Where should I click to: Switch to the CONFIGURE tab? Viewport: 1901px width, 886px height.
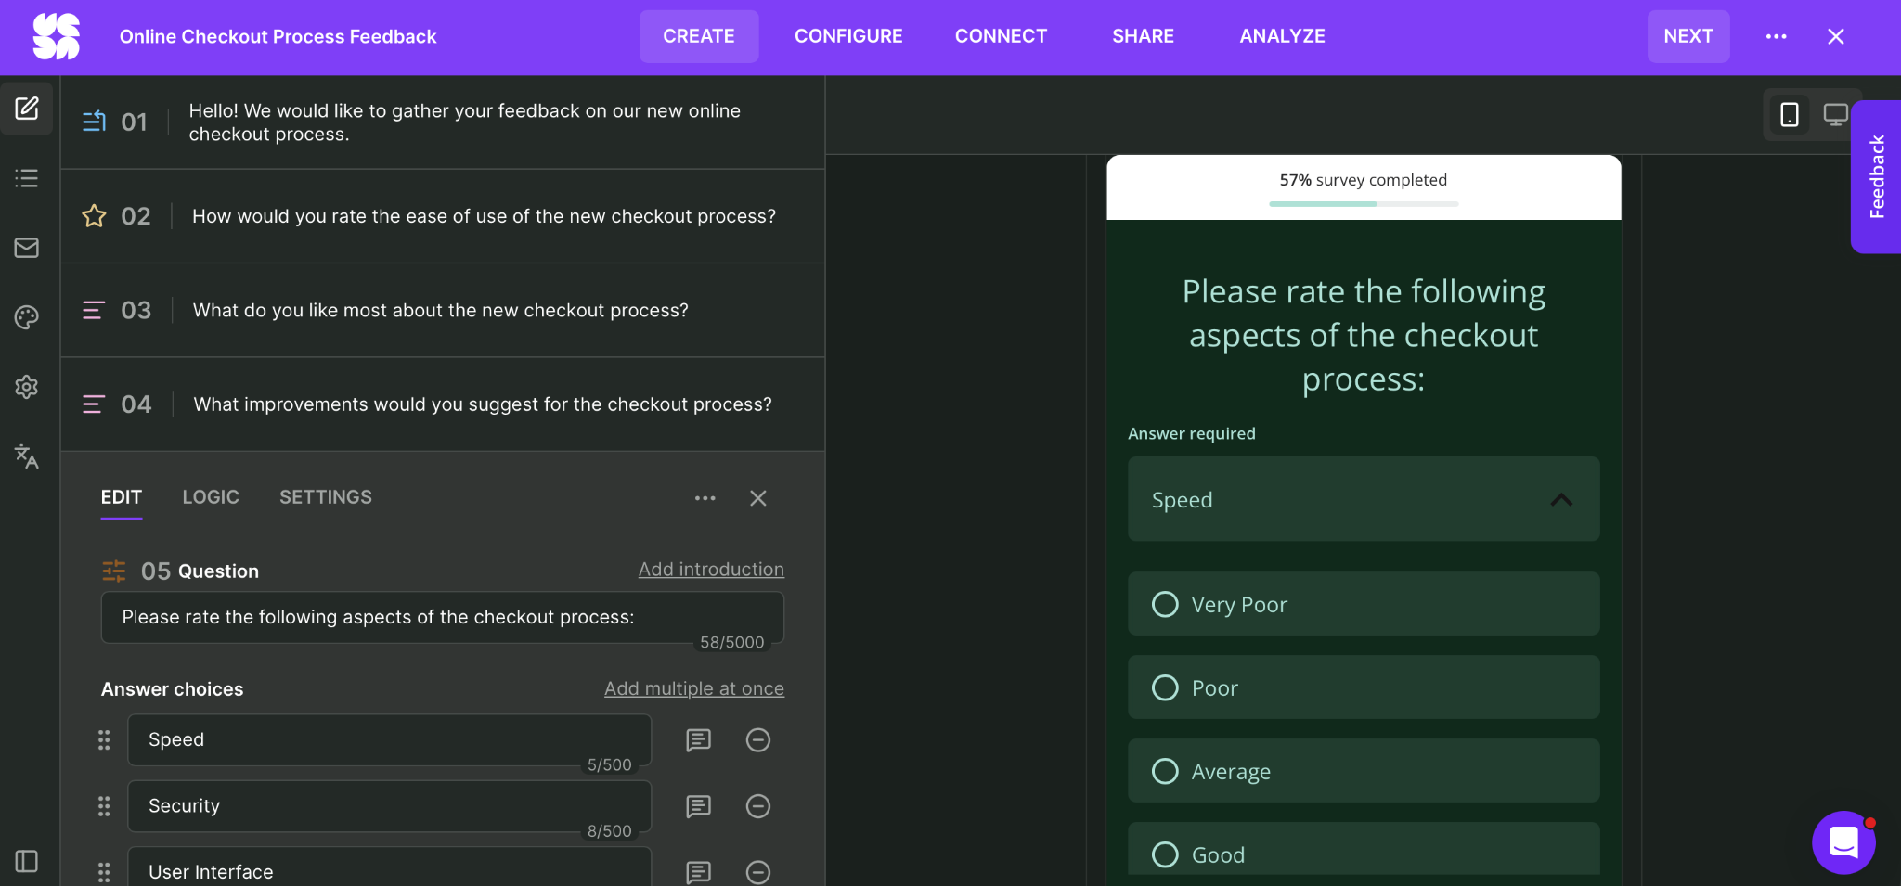tap(848, 36)
